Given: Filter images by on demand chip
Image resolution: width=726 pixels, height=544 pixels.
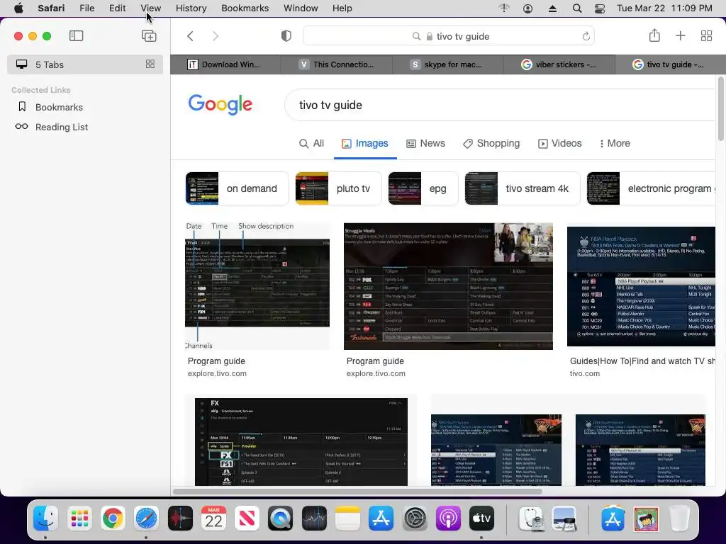Looking at the screenshot, I should [237, 188].
